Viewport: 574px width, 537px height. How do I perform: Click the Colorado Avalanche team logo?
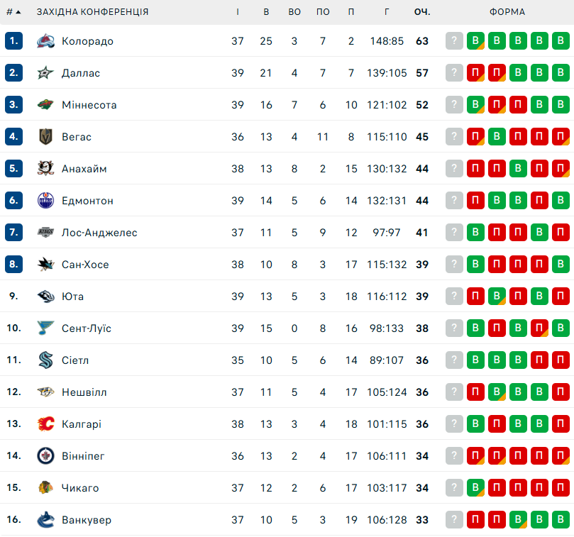click(x=45, y=41)
